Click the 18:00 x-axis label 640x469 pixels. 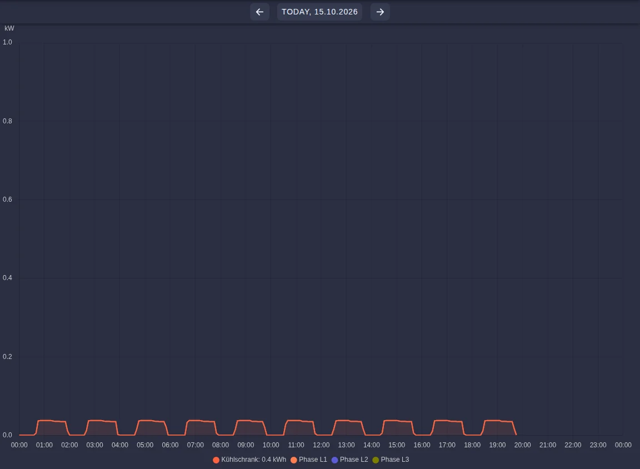click(x=472, y=445)
